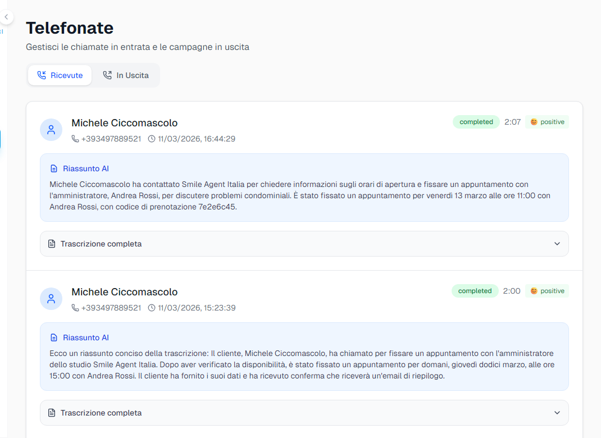This screenshot has width=601, height=438.
Task: Expand second Trascrizione completa chevron
Action: (x=557, y=413)
